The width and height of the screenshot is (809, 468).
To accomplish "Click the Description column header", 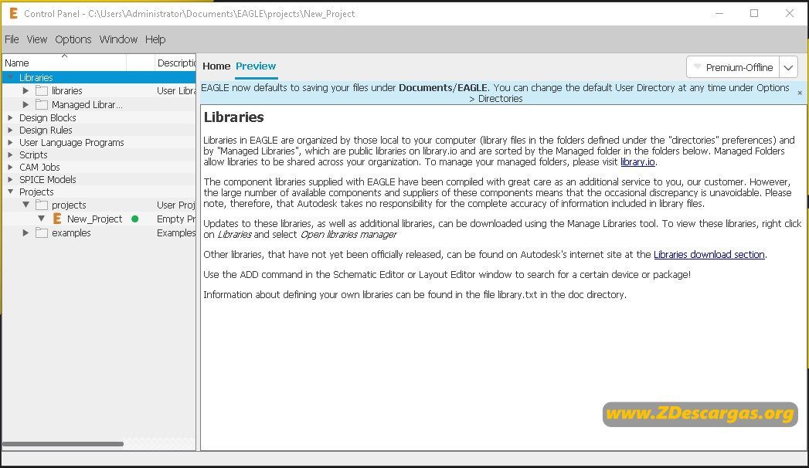I will 175,63.
